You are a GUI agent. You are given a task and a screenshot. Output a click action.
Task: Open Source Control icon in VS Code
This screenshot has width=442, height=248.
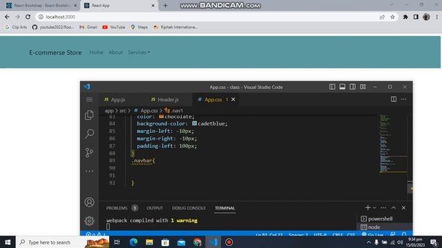(89, 153)
